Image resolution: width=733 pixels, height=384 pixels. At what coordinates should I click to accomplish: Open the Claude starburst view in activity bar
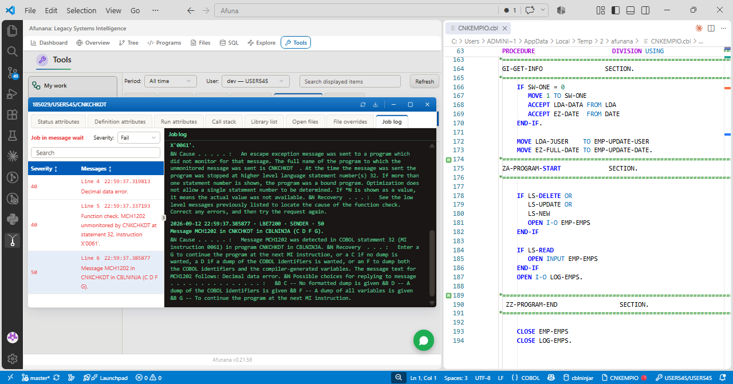tap(12, 156)
